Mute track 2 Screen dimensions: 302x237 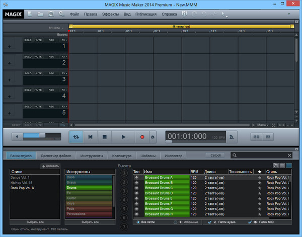(38, 57)
